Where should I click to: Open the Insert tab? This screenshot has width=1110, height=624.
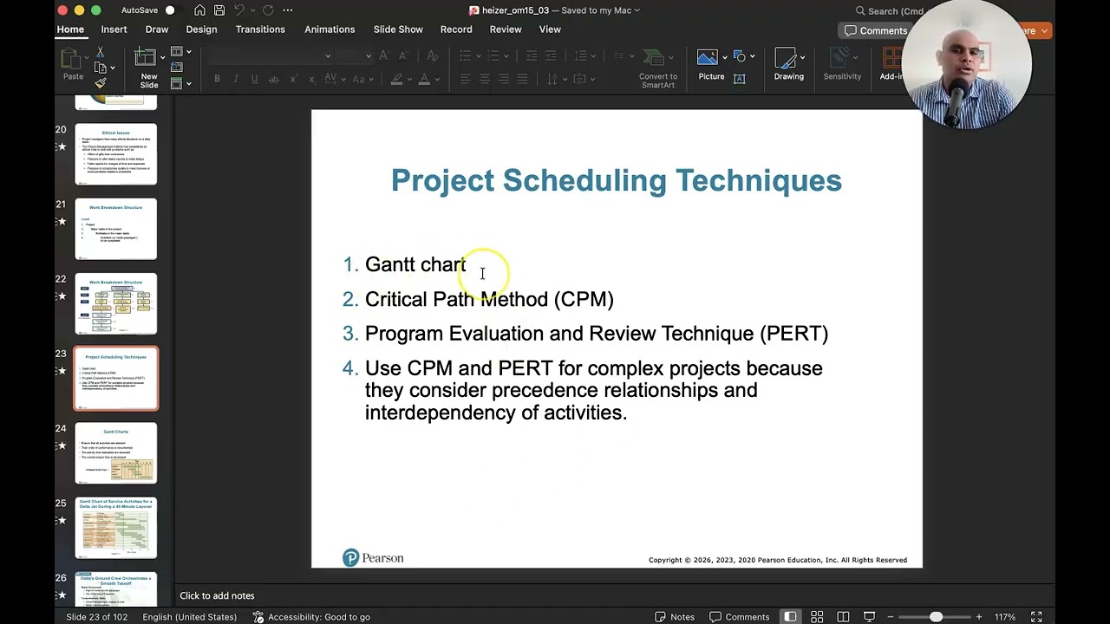pos(114,29)
